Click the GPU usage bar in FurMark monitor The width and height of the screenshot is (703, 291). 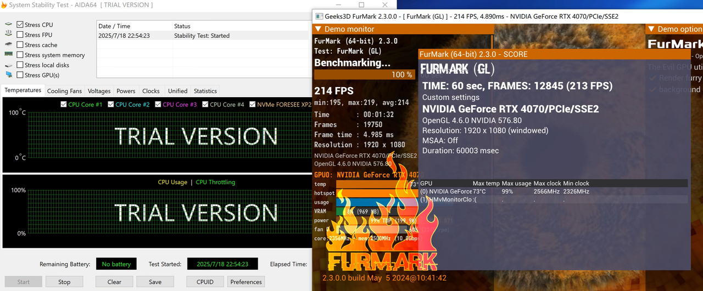pos(378,202)
